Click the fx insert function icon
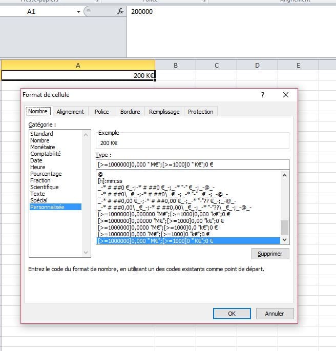The height and width of the screenshot is (351, 336). 120,11
